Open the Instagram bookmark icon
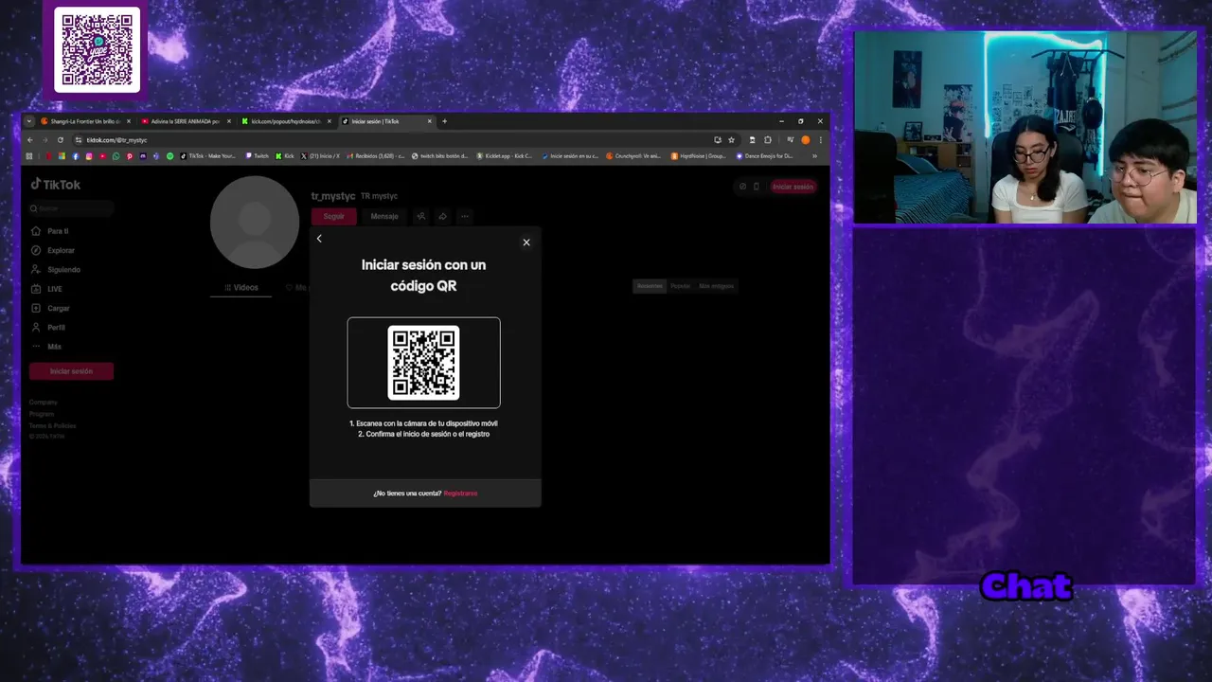 (x=89, y=156)
